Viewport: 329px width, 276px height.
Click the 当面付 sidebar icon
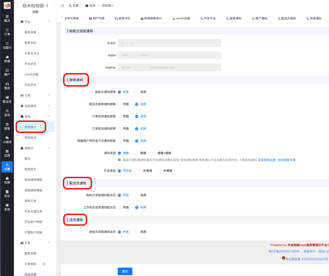click(x=7, y=46)
